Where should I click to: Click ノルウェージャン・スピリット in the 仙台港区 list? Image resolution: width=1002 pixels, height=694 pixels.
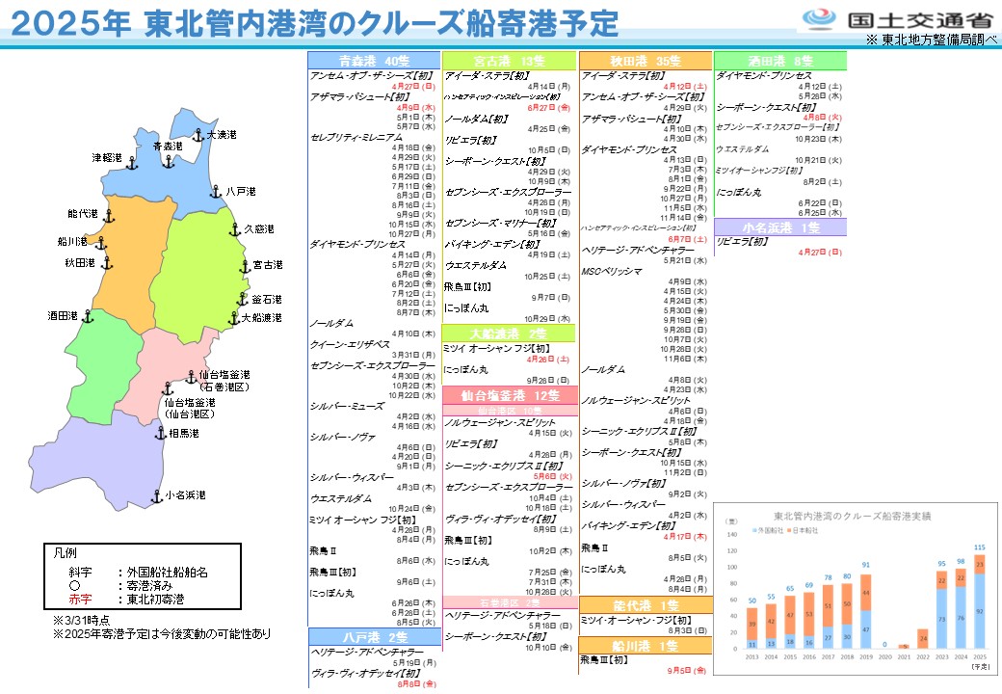tap(500, 422)
